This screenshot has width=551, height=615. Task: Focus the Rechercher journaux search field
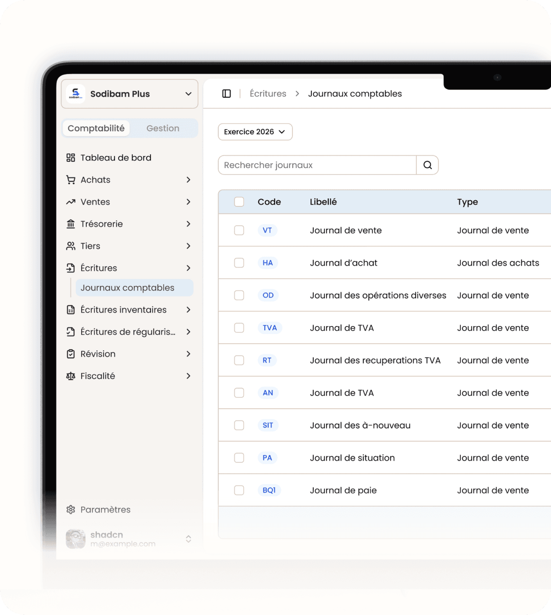tap(317, 165)
